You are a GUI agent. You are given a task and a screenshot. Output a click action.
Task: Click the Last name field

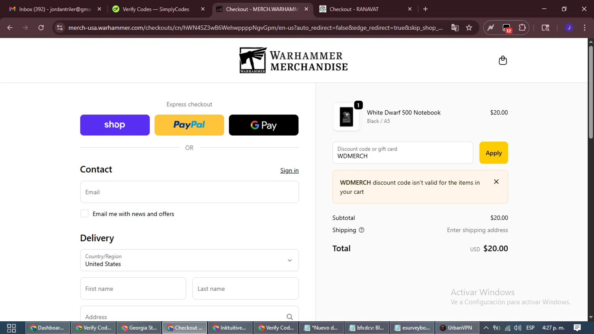[246, 289]
